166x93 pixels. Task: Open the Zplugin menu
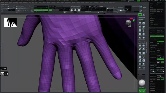click(x=101, y=2)
